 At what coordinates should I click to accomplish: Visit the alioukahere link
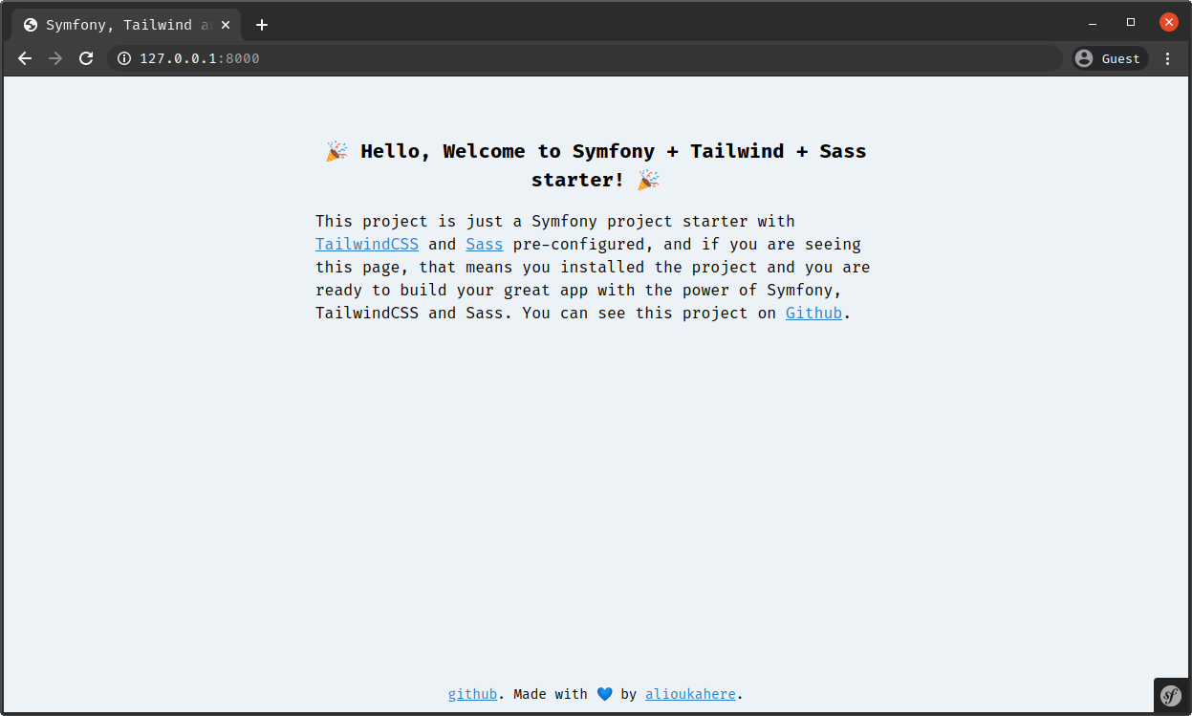pos(691,694)
